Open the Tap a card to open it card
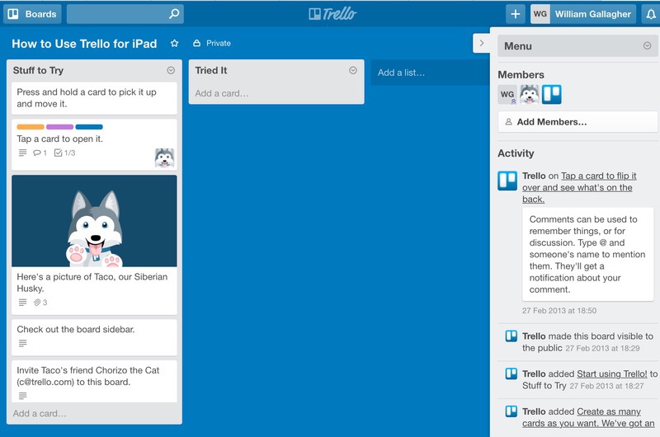The image size is (660, 437). [x=94, y=144]
